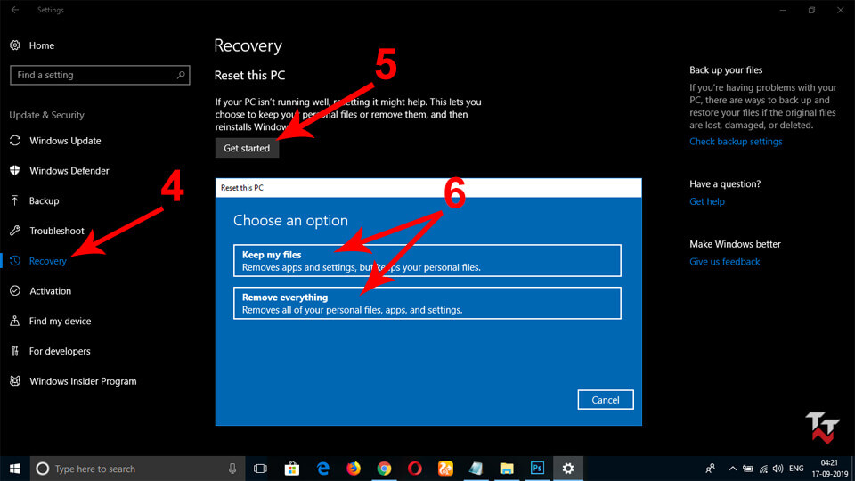Click the Windows Defender shield icon
The width and height of the screenshot is (855, 481).
click(x=15, y=171)
